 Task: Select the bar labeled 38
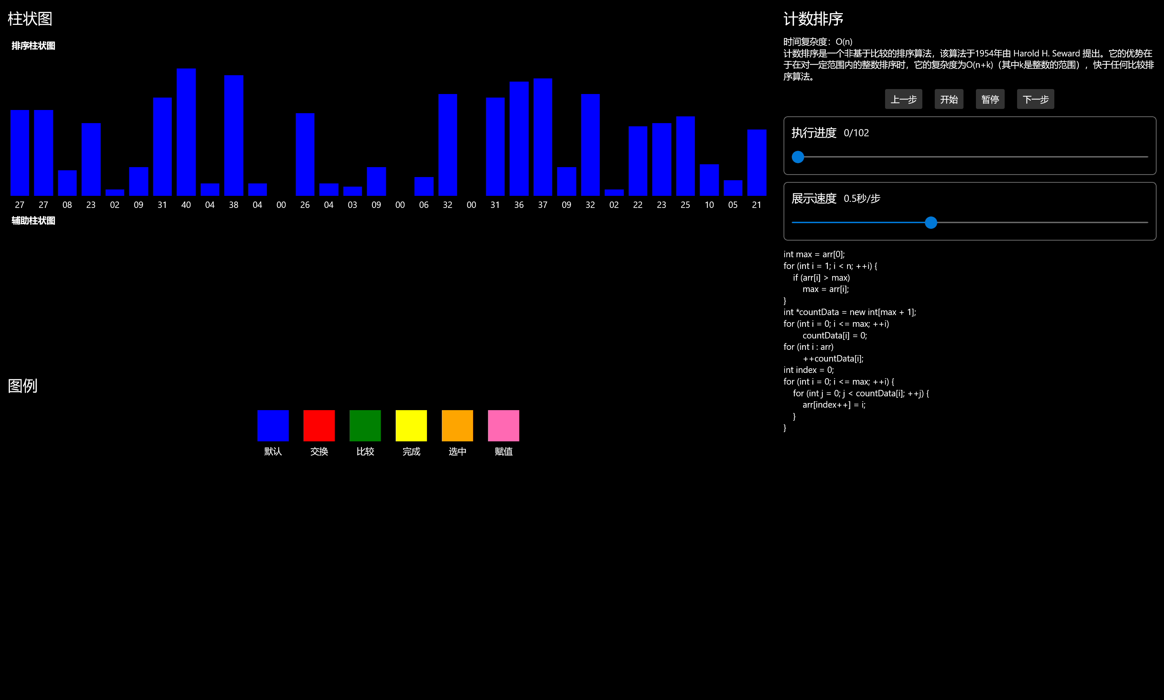(x=234, y=136)
